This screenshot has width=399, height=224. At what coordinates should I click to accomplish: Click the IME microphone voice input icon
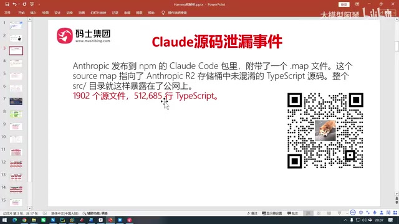pos(375,213)
